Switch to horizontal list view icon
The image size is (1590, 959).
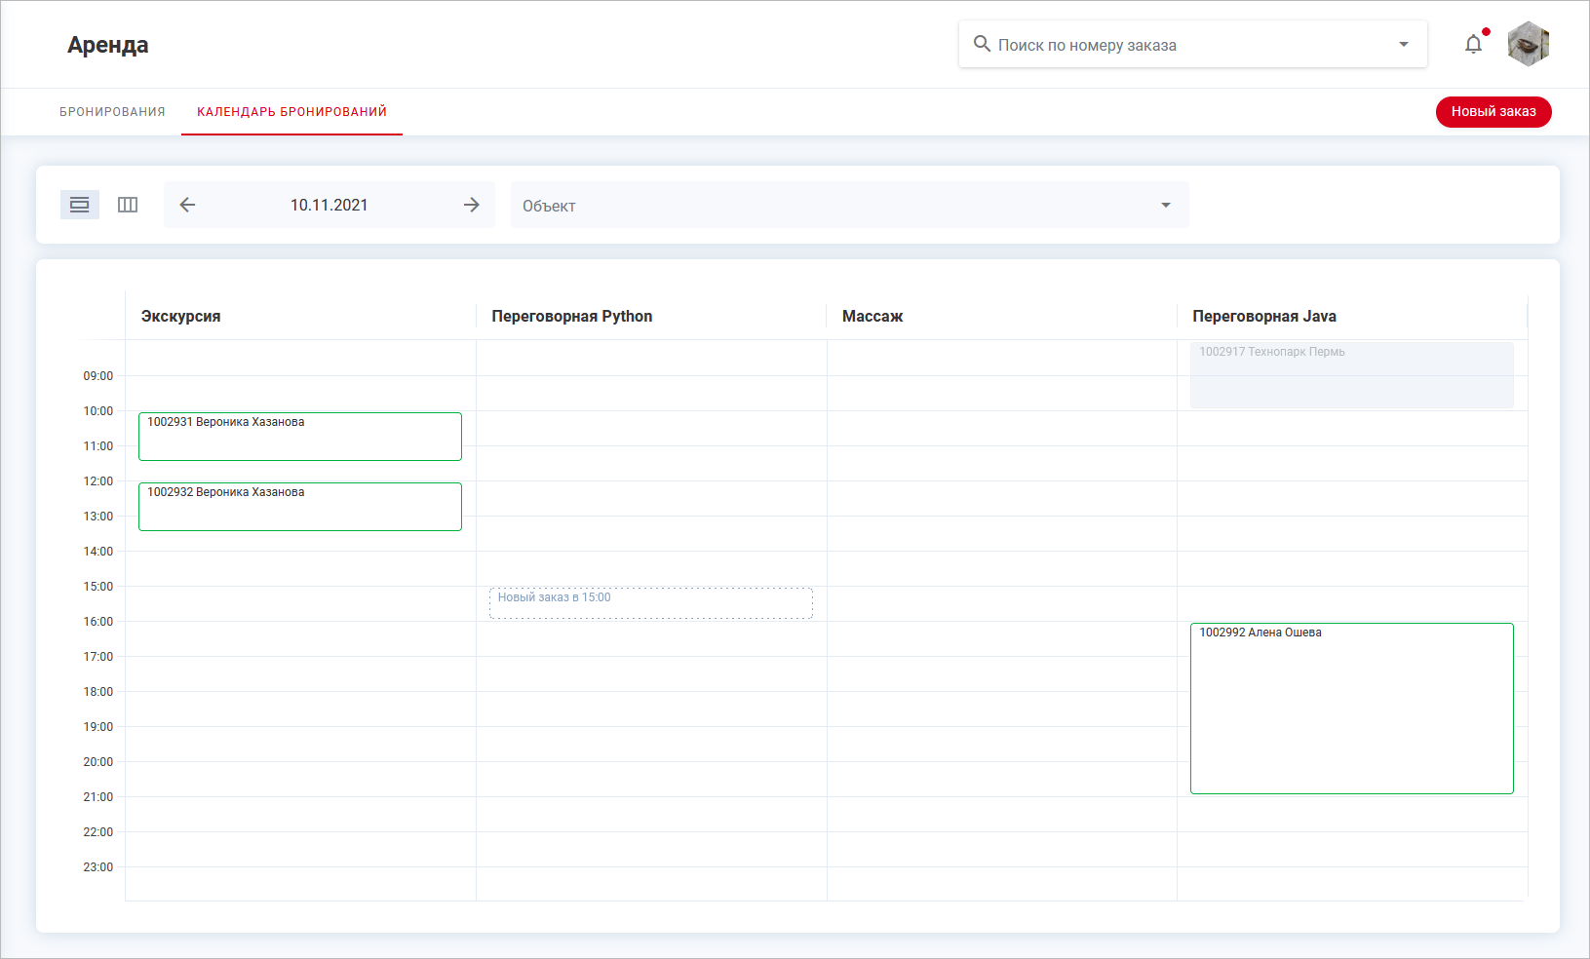(80, 205)
